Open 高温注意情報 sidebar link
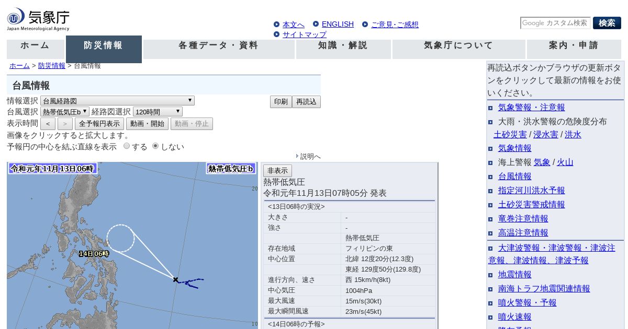Viewport: 628px width, 329px height. click(523, 233)
